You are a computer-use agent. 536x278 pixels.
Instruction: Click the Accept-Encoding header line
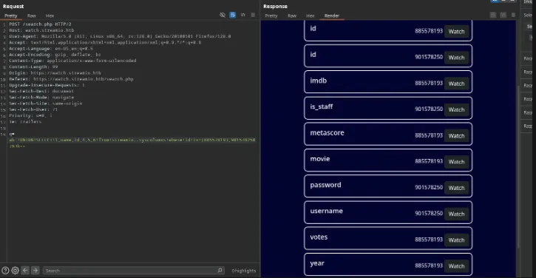(55, 55)
